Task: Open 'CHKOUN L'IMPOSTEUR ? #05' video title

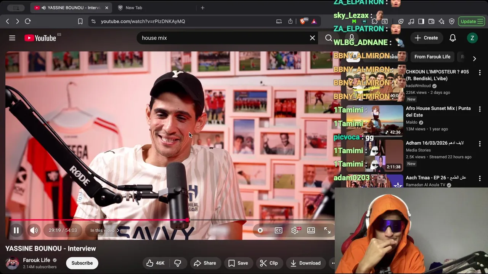Action: click(437, 75)
